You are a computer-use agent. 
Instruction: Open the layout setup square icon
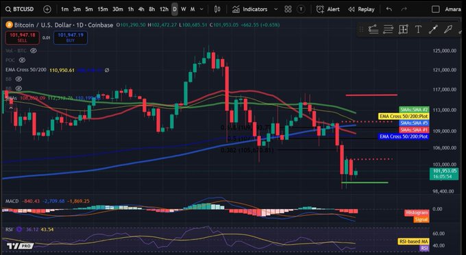click(435, 9)
